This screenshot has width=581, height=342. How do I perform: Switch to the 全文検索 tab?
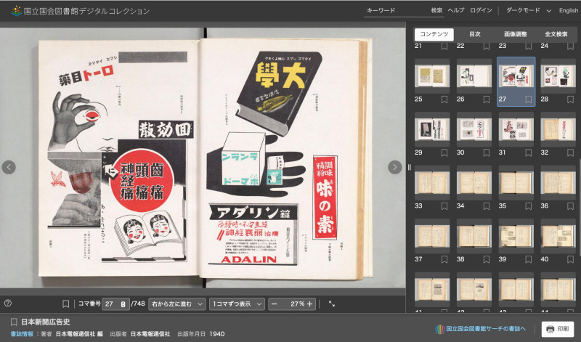click(x=556, y=34)
